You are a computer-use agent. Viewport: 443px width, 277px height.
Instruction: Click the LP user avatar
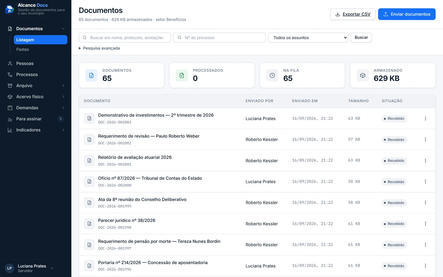point(9,268)
